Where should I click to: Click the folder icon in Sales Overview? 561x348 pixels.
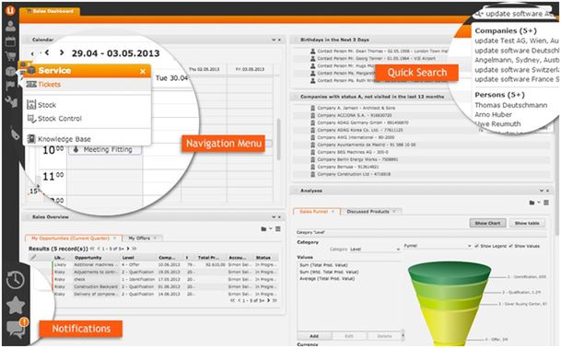[263, 229]
